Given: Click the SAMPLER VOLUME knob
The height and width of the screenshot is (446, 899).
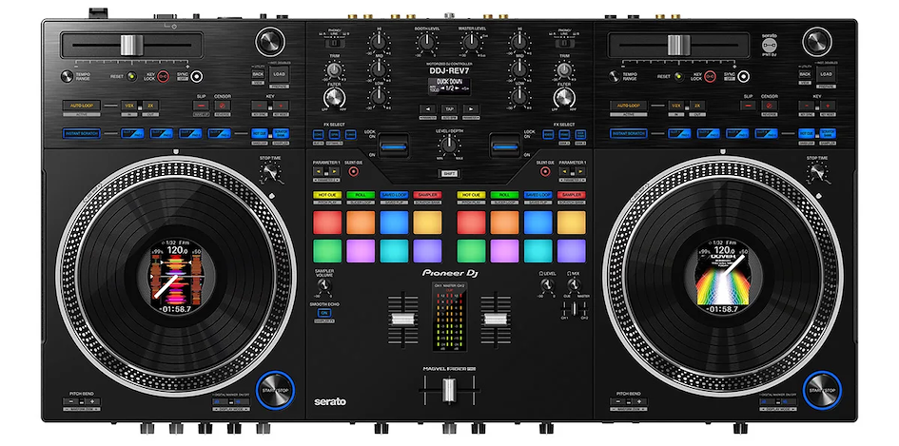Looking at the screenshot, I should (324, 285).
